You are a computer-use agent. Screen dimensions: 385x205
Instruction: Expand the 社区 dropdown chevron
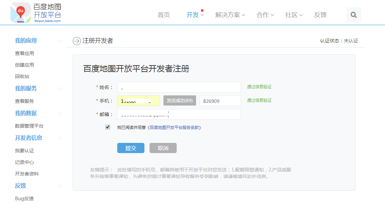[x=301, y=15]
